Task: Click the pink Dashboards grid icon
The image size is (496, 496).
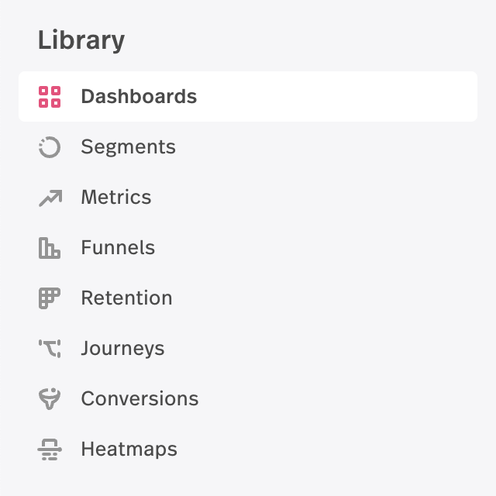Action: coord(50,97)
